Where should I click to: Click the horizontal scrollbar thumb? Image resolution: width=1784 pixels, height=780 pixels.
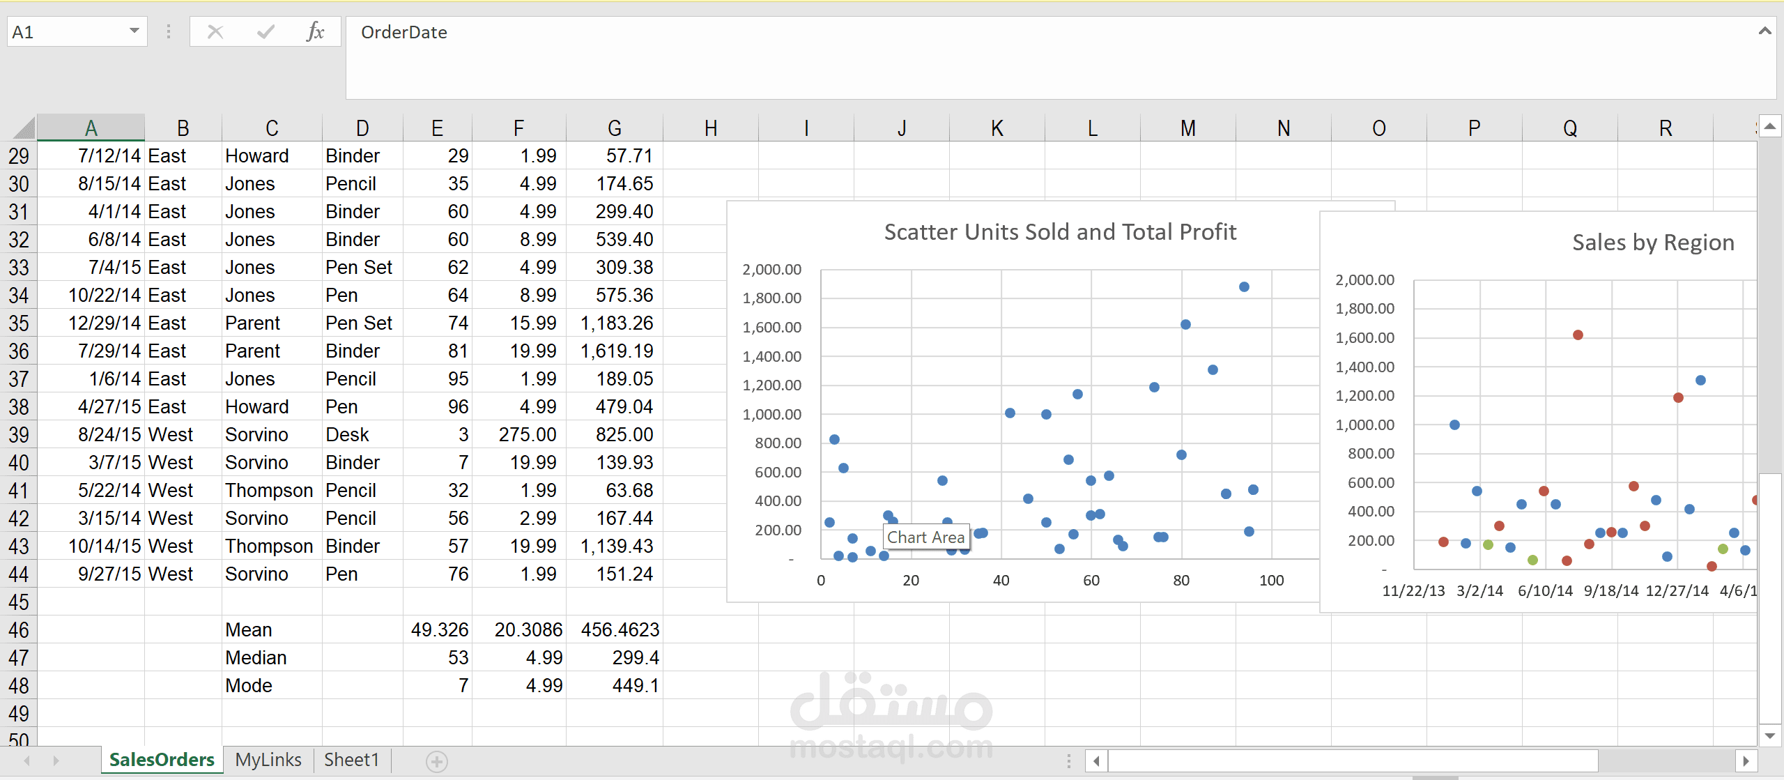(x=1352, y=761)
